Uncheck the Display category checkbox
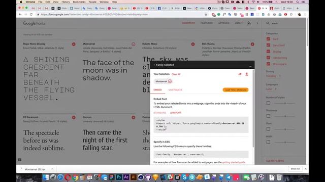 pyautogui.click(x=268, y=51)
